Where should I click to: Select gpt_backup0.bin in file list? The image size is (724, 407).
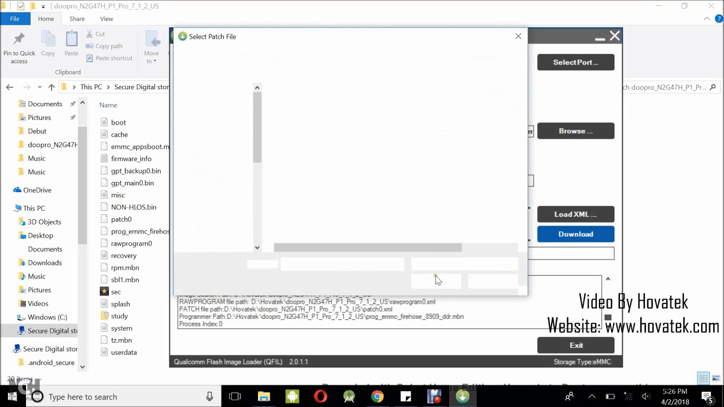(136, 171)
